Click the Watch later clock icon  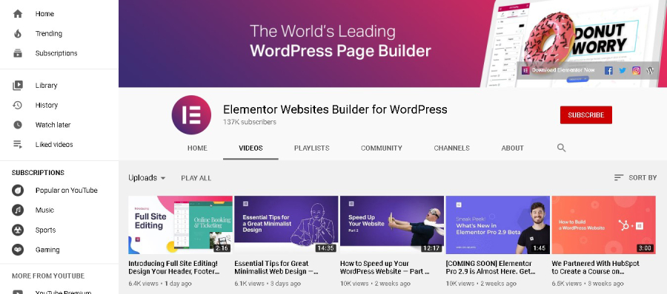click(18, 125)
